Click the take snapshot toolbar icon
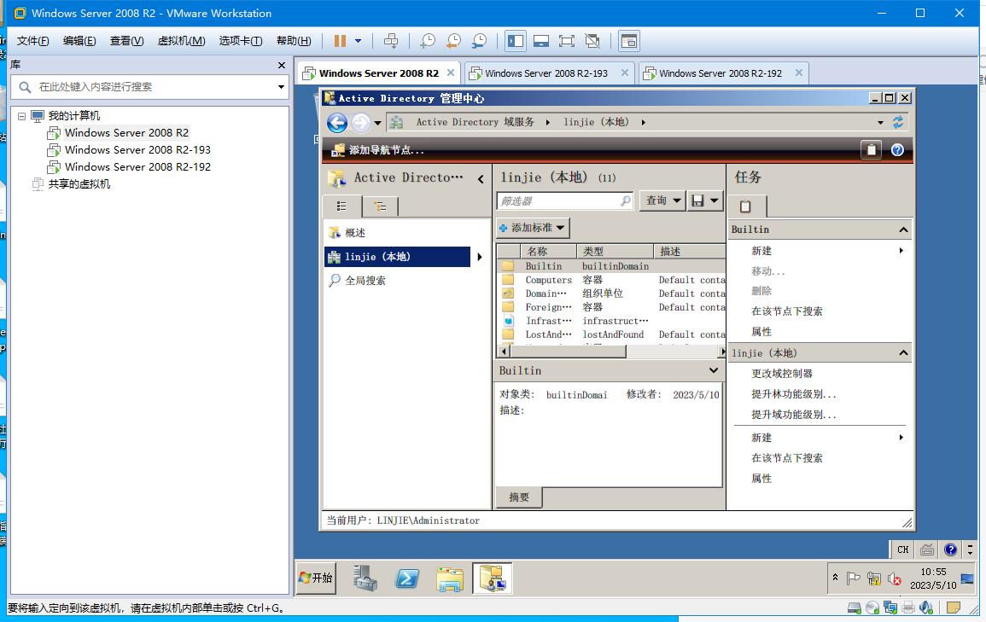This screenshot has height=622, width=986. click(x=428, y=41)
